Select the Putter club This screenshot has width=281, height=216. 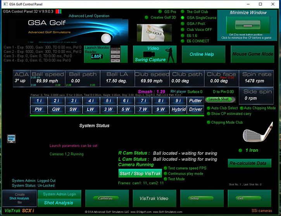(195, 101)
